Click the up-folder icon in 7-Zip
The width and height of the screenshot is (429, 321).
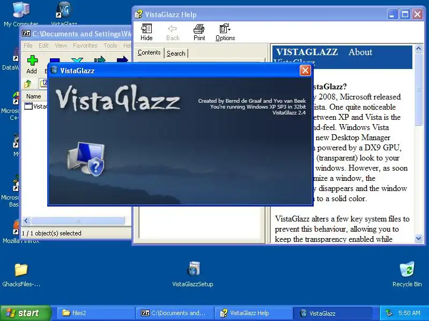point(28,84)
